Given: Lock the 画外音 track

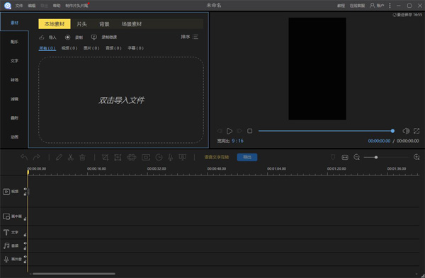Looking at the screenshot, I should pyautogui.click(x=25, y=262).
